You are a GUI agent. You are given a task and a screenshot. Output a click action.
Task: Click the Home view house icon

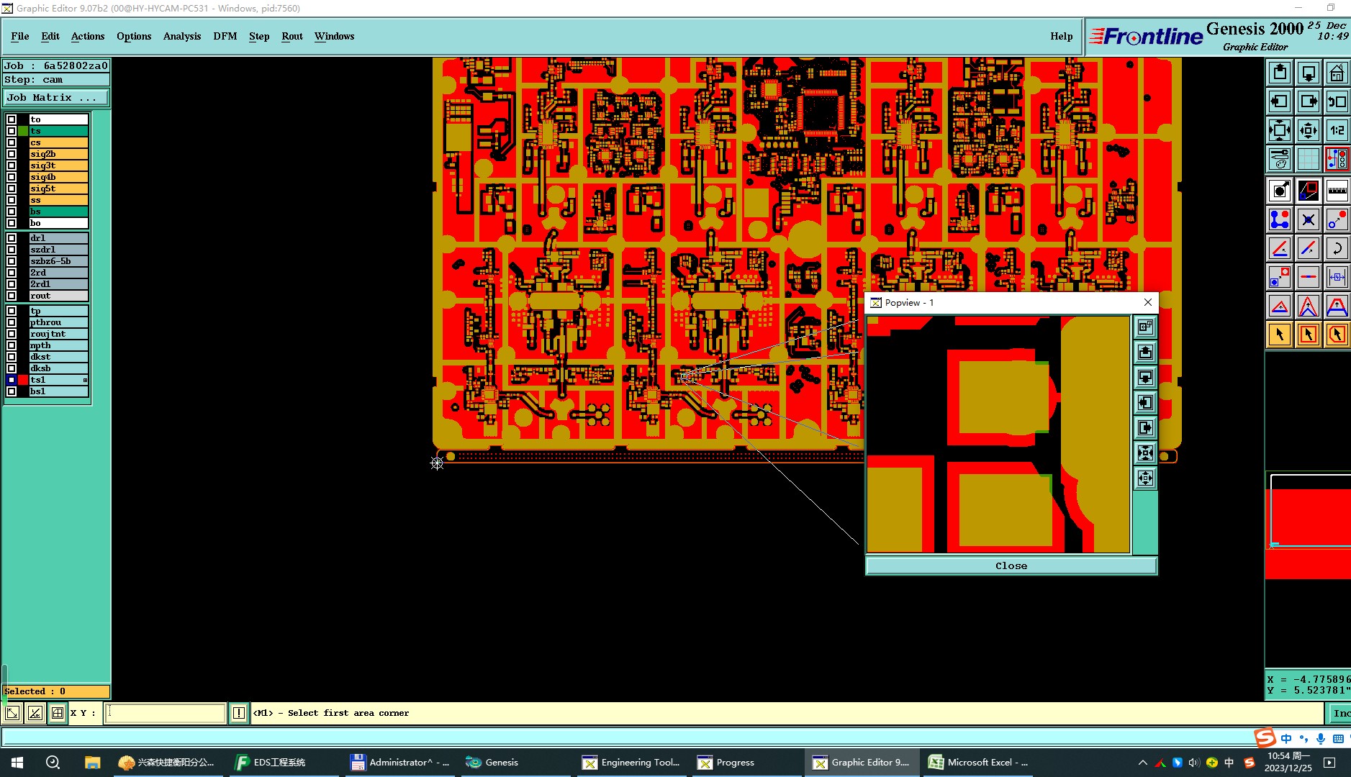[x=1337, y=73]
